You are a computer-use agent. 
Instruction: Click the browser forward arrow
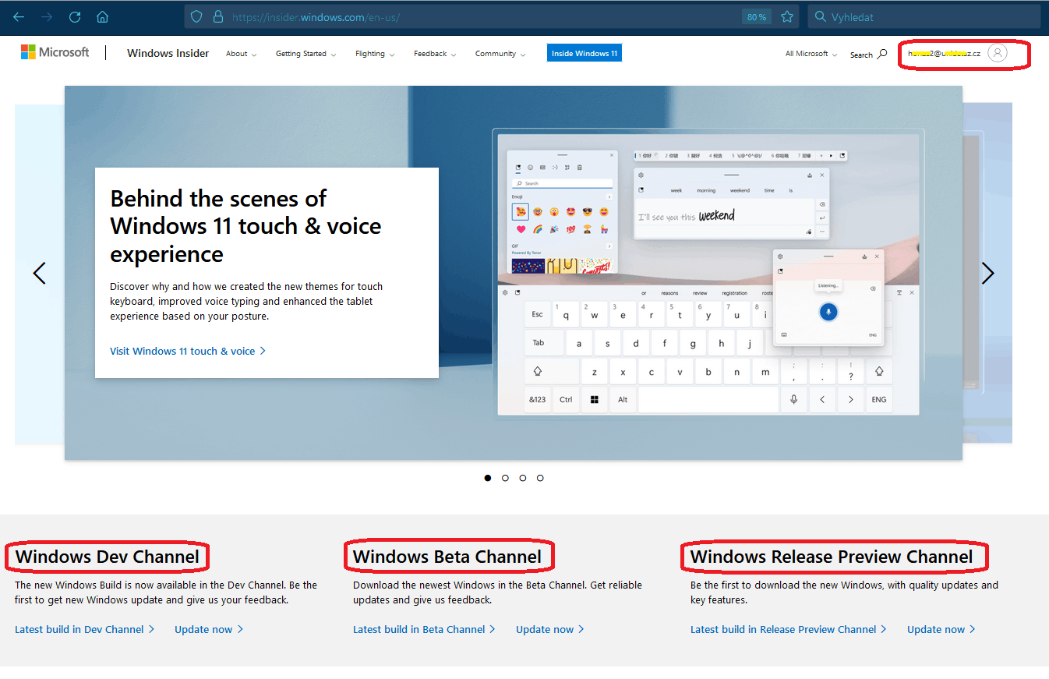click(47, 16)
